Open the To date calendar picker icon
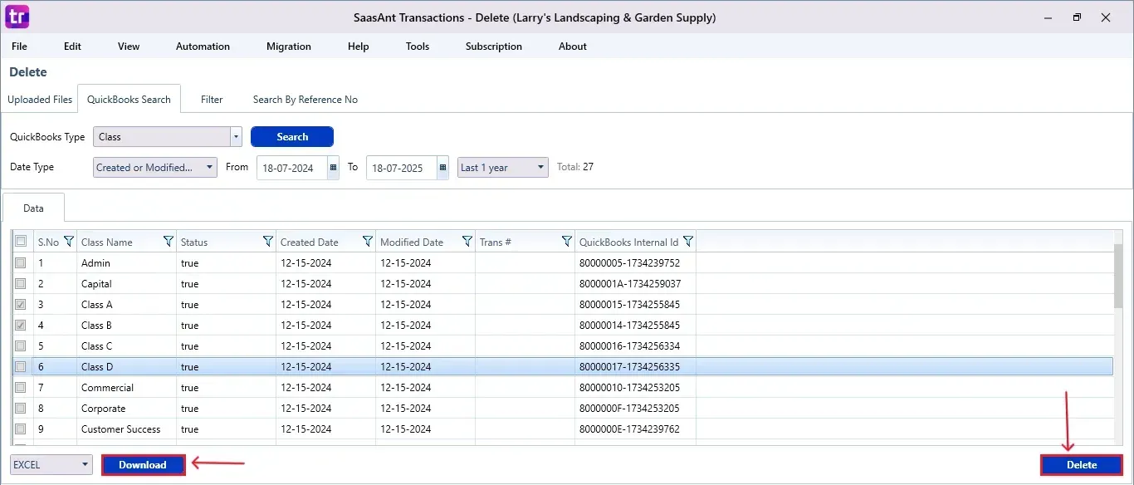Viewport: 1134px width, 485px height. pyautogui.click(x=443, y=168)
